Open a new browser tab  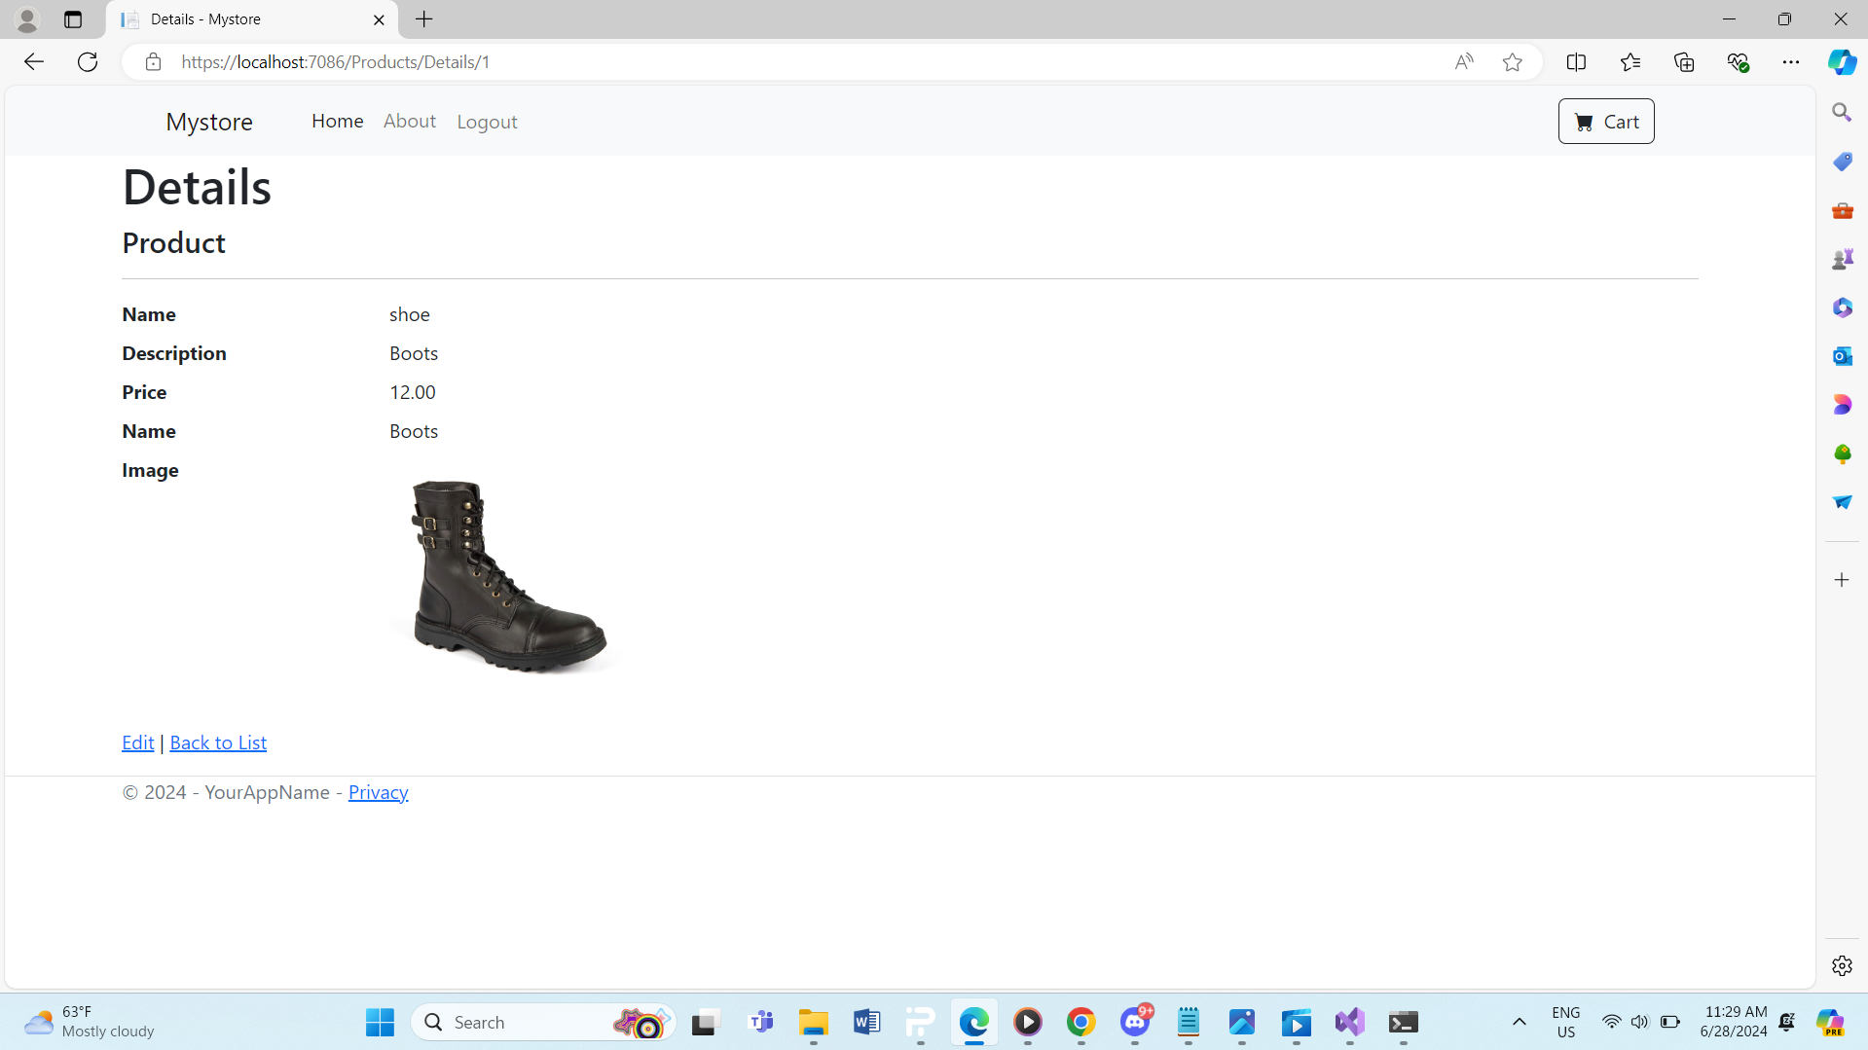pyautogui.click(x=424, y=19)
